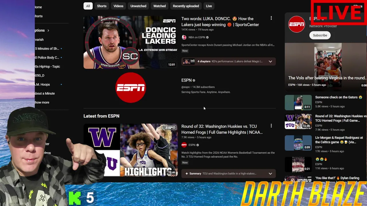367x206 pixels.
Task: Open A.M. Hoops subscription
Action: [x=42, y=85]
